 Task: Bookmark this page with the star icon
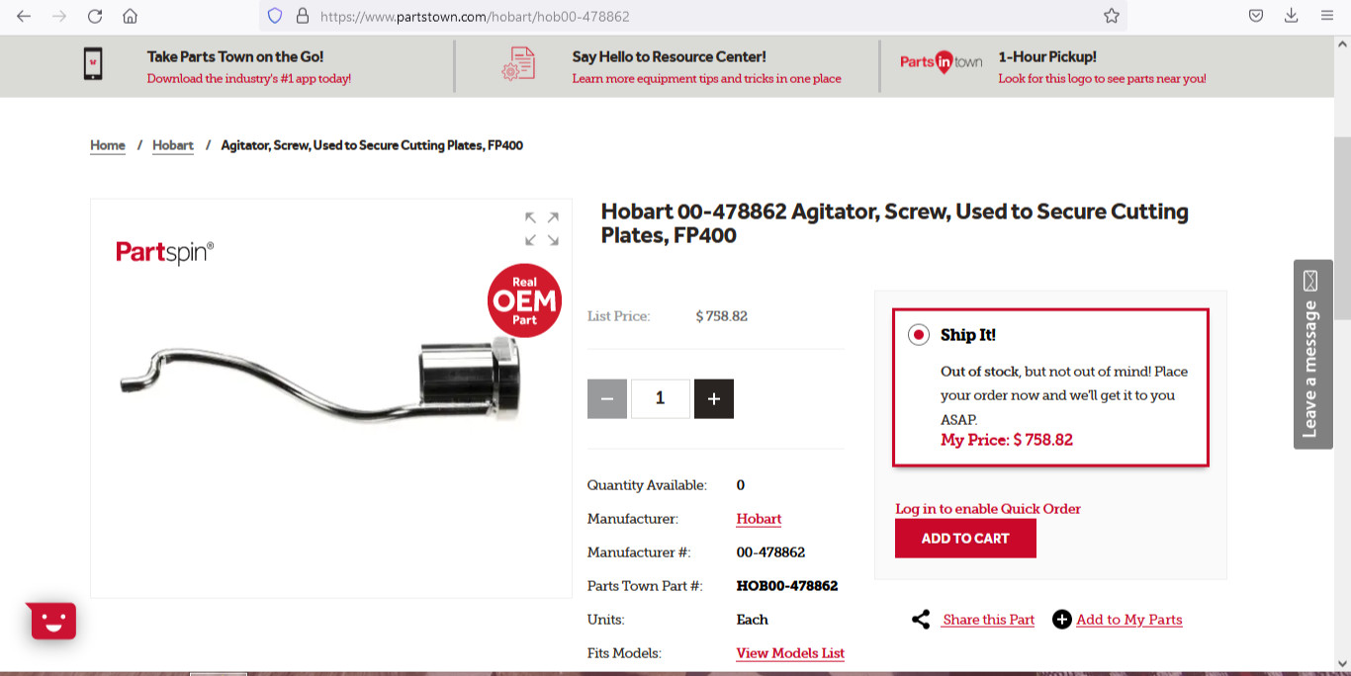(x=1112, y=16)
